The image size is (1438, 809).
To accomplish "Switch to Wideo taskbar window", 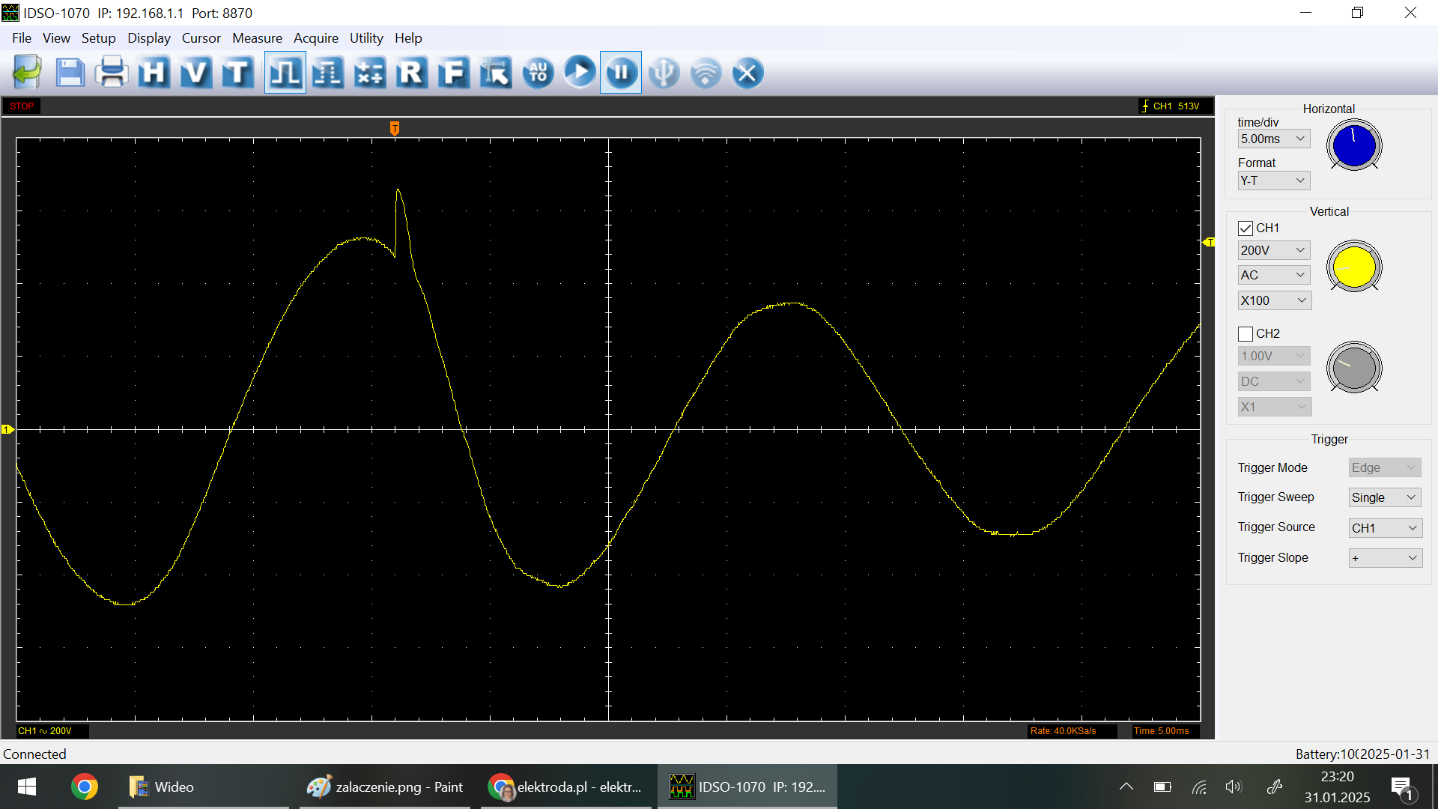I will (203, 787).
